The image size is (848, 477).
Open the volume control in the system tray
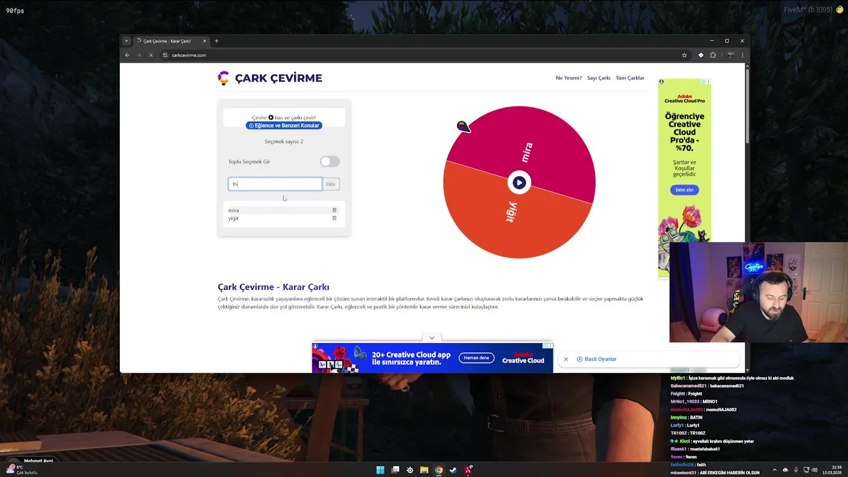pos(814,470)
